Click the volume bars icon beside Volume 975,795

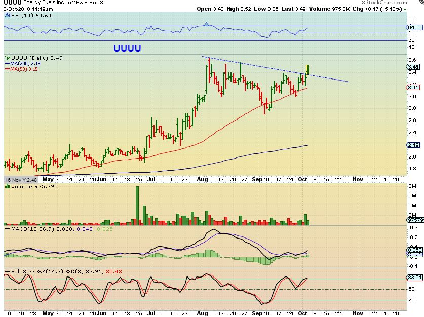(x=8, y=186)
